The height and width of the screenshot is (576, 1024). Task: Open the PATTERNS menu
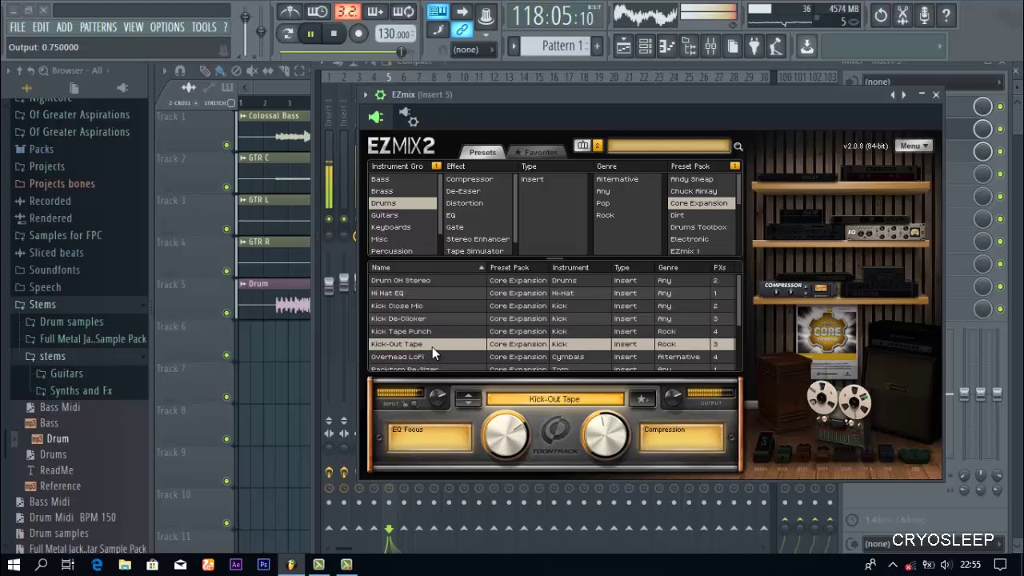(98, 27)
